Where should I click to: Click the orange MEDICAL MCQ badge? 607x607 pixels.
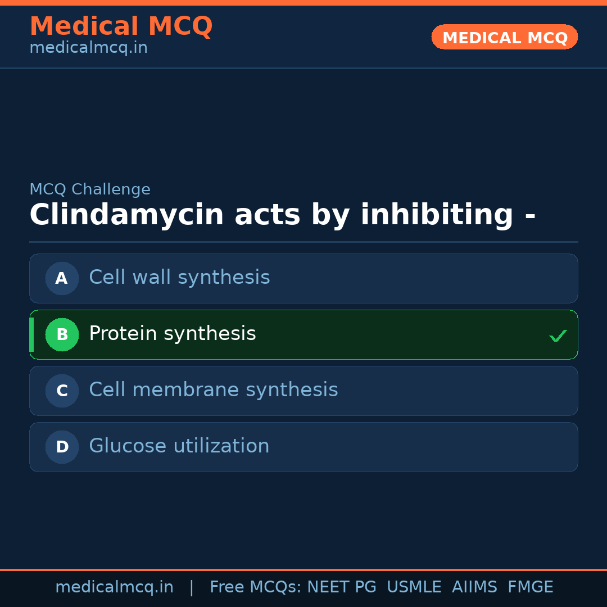pyautogui.click(x=504, y=37)
